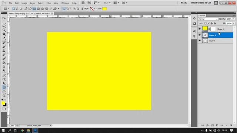Open the custom shape options arrow
The height and width of the screenshot is (133, 237).
click(59, 9)
